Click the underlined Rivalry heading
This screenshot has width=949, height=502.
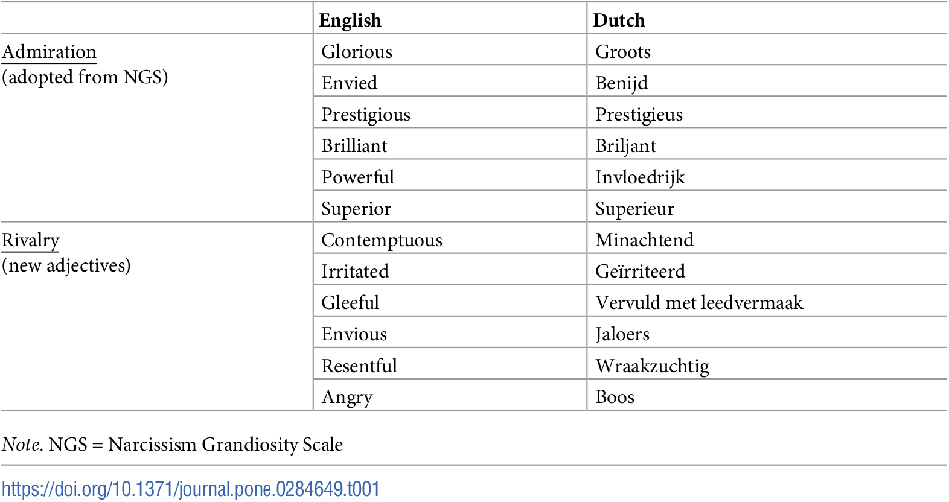[31, 240]
